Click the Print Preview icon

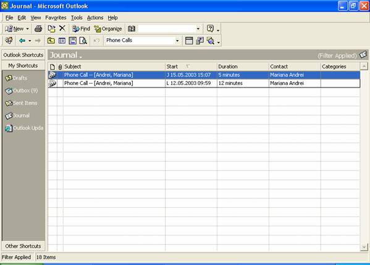click(x=83, y=41)
